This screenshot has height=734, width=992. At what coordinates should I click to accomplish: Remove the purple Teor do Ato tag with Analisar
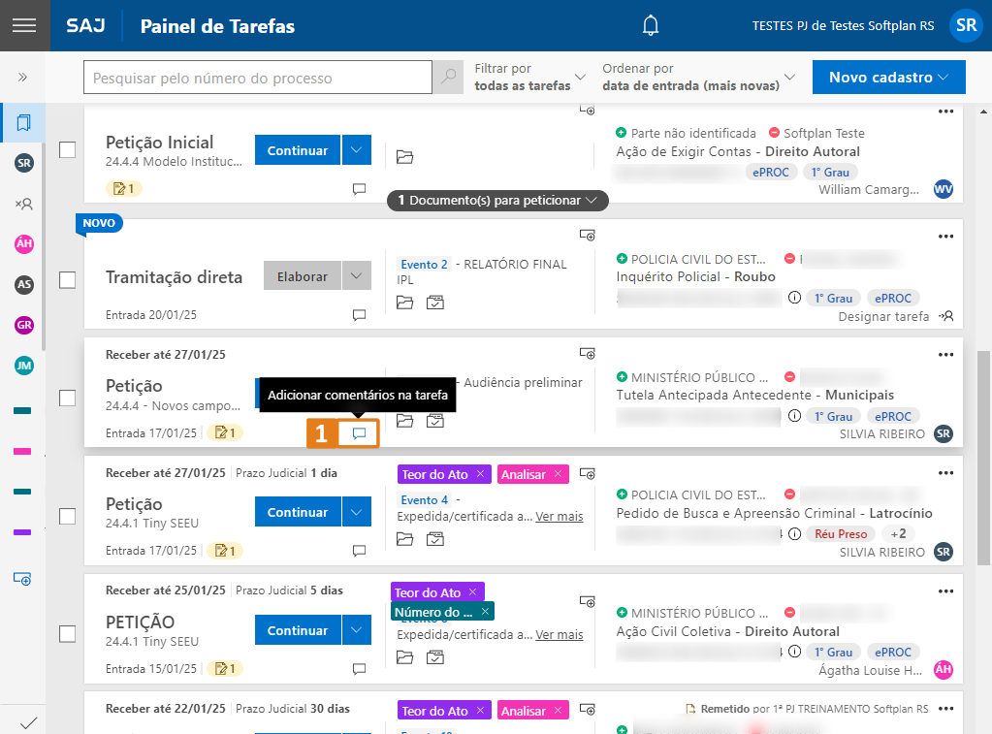coord(480,474)
